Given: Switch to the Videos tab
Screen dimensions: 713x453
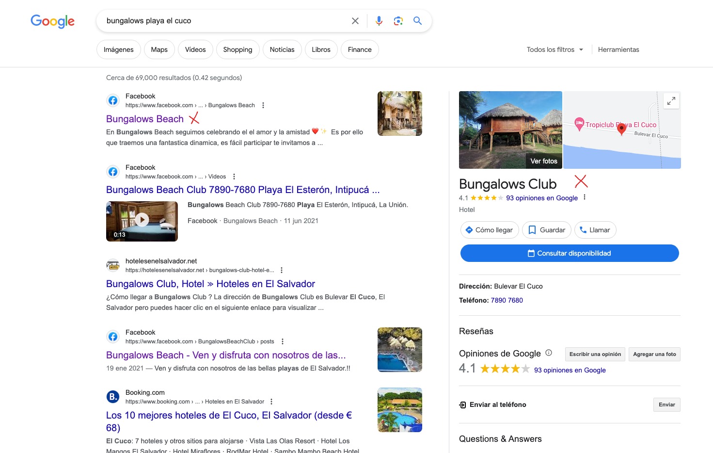Looking at the screenshot, I should (195, 49).
